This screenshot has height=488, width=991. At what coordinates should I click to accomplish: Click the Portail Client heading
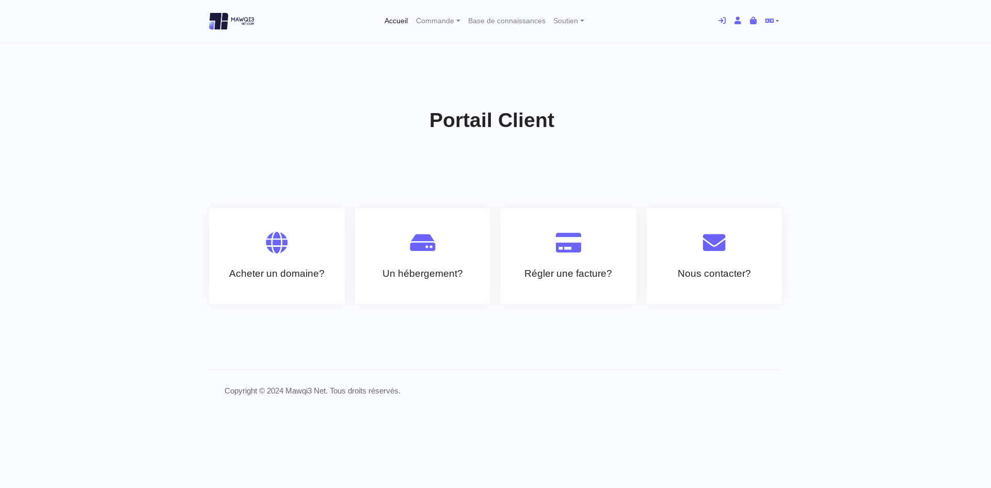[x=491, y=120]
